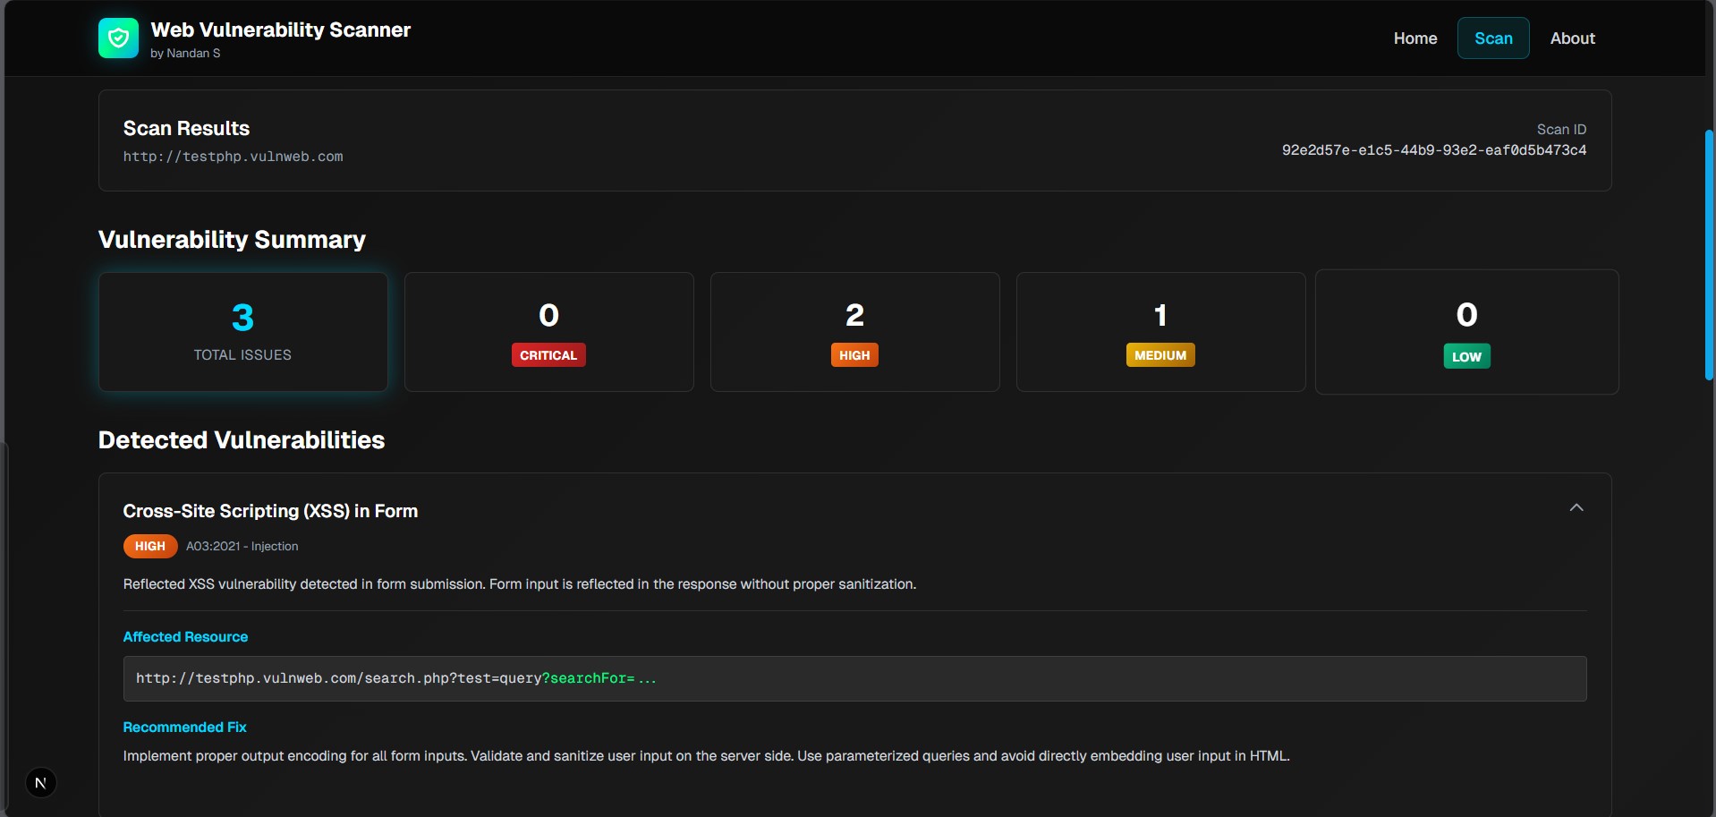Click the Cross-Site Scripting (XSS) in Form title
The image size is (1716, 817).
(270, 511)
